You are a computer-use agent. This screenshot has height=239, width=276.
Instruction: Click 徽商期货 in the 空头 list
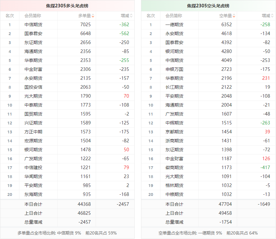(174, 168)
